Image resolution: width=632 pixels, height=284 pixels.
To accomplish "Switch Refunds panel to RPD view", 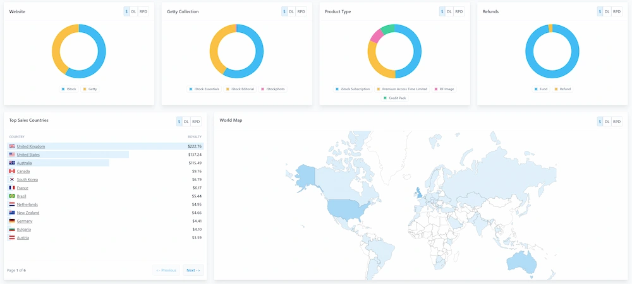I will 617,11.
